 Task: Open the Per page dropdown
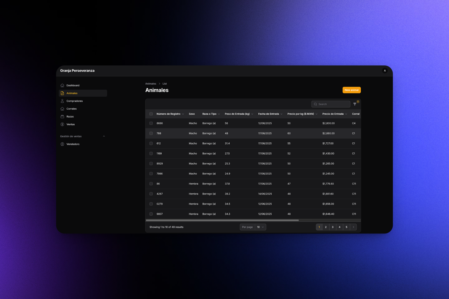point(260,227)
